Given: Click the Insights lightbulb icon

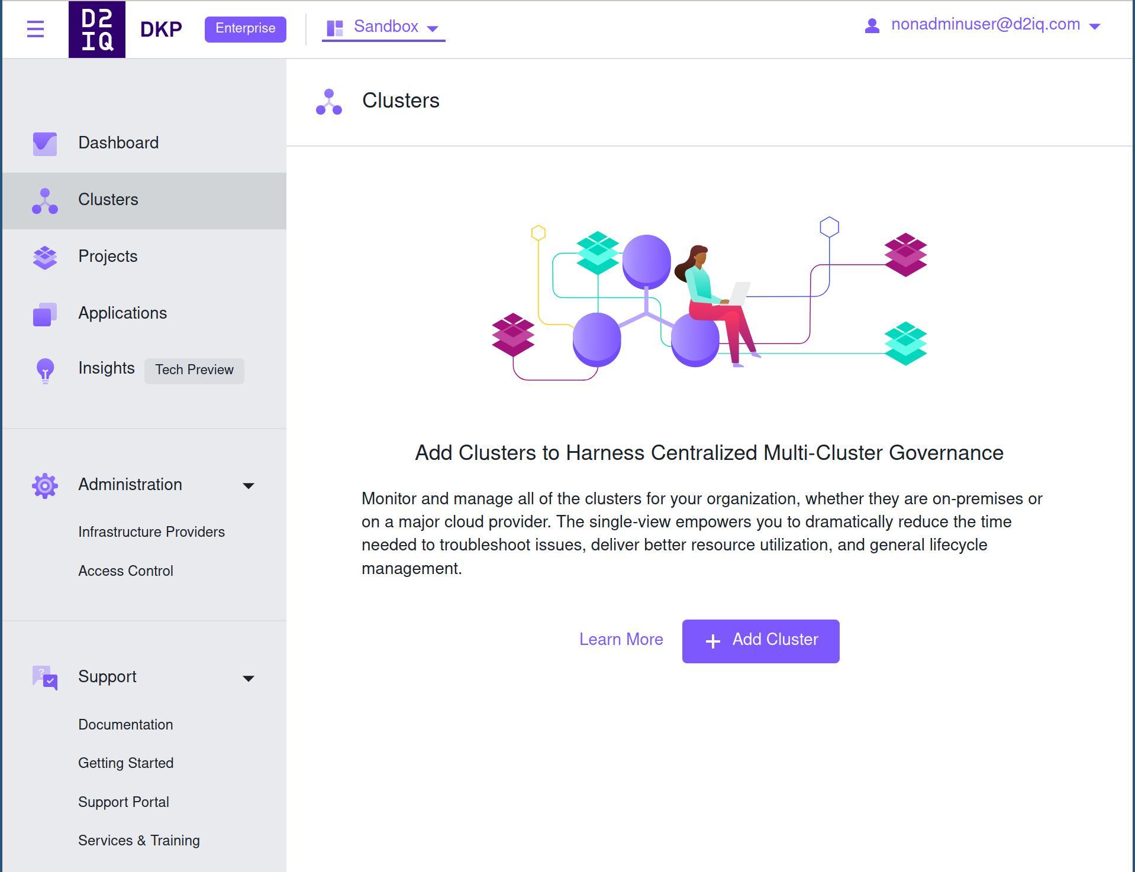Looking at the screenshot, I should (x=46, y=371).
